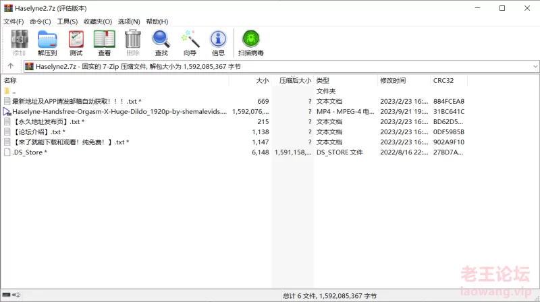
Task: Launch the Wizard (向导) wand icon
Action: [190, 39]
